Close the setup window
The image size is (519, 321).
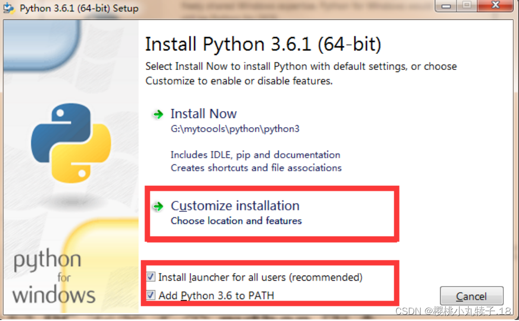(495, 5)
